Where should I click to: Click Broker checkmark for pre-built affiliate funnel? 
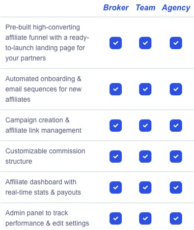tap(115, 43)
